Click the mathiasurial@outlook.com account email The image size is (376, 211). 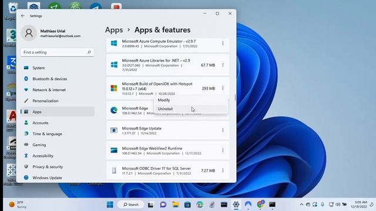tap(61, 36)
